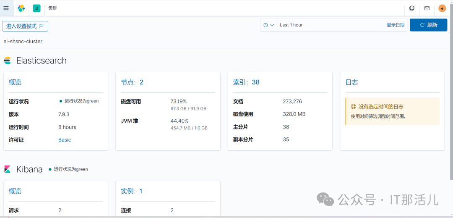Image resolution: width=453 pixels, height=218 pixels.
Task: Click 67.3 GB / 91.9 GB text
Action: click(188, 109)
